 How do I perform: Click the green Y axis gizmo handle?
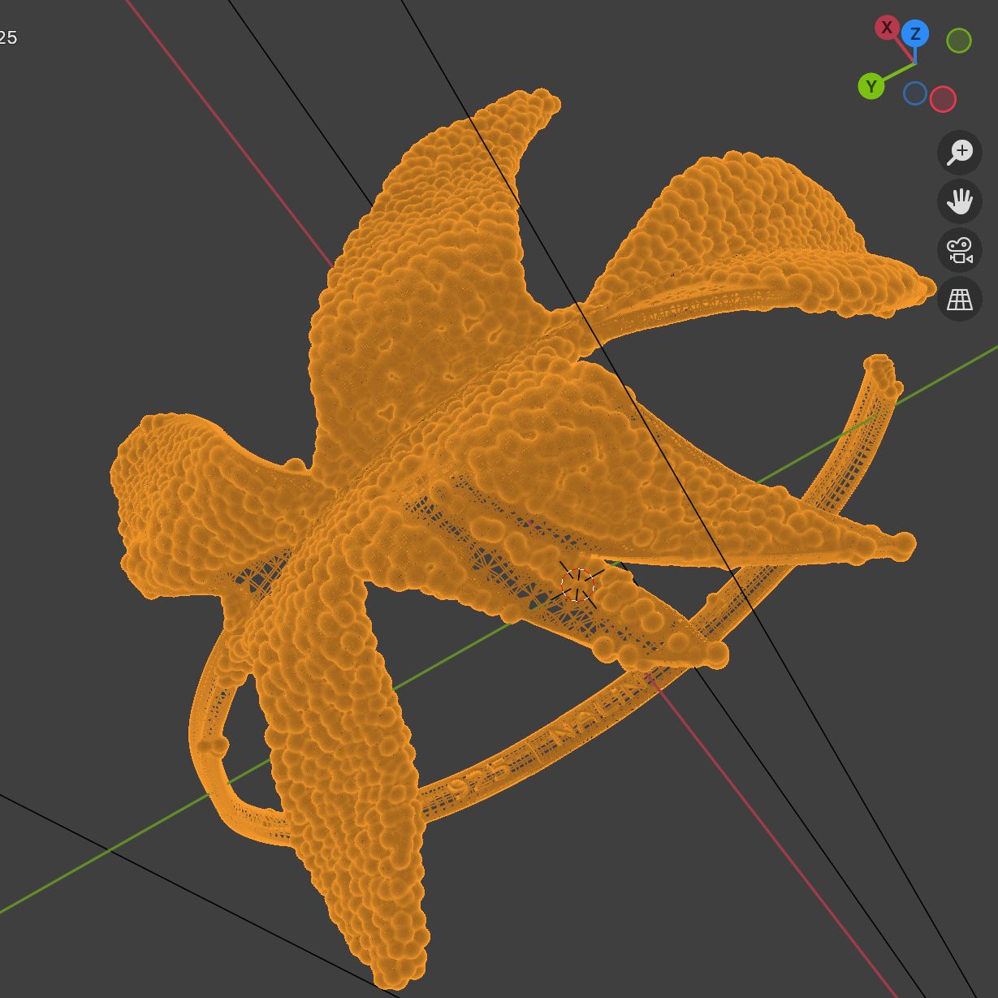[871, 86]
